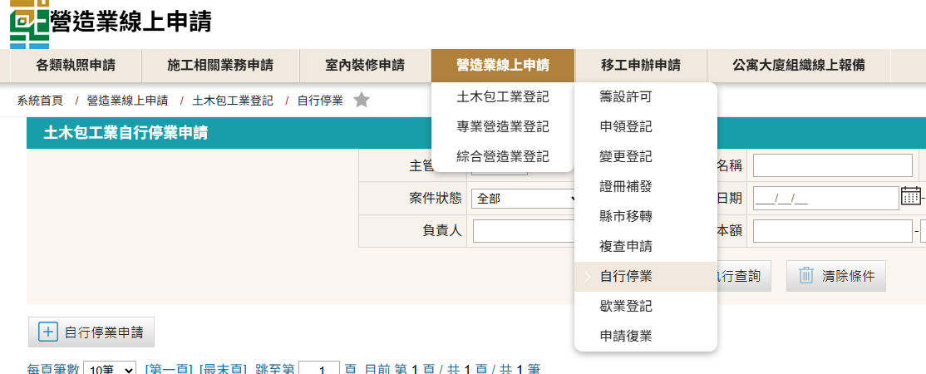Choose 綜合營造業登記 in the submenu
The height and width of the screenshot is (374, 926).
click(502, 156)
